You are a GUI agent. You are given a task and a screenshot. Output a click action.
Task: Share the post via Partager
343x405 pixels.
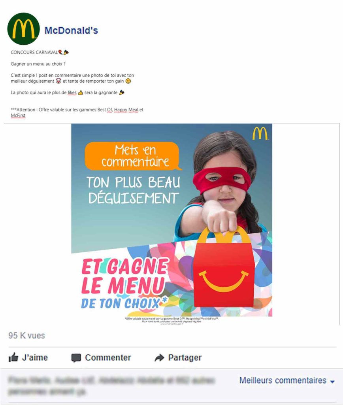178,358
